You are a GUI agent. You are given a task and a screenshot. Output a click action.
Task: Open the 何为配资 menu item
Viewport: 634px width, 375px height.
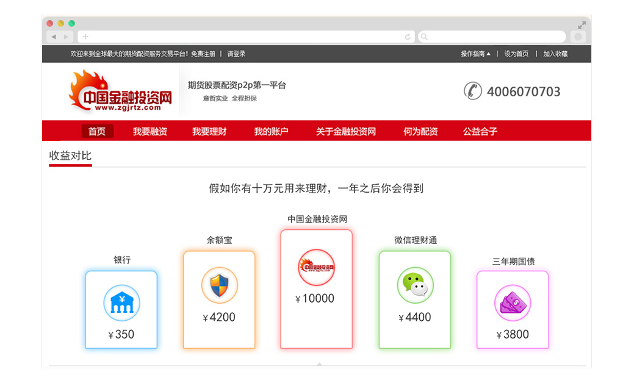tap(420, 131)
